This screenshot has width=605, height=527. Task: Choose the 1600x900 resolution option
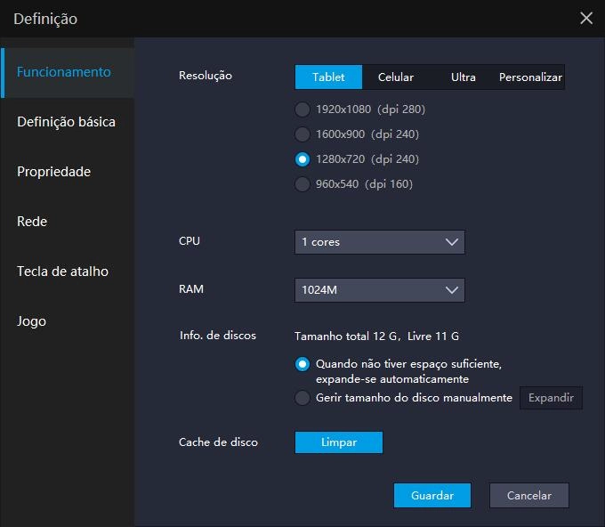pos(302,134)
